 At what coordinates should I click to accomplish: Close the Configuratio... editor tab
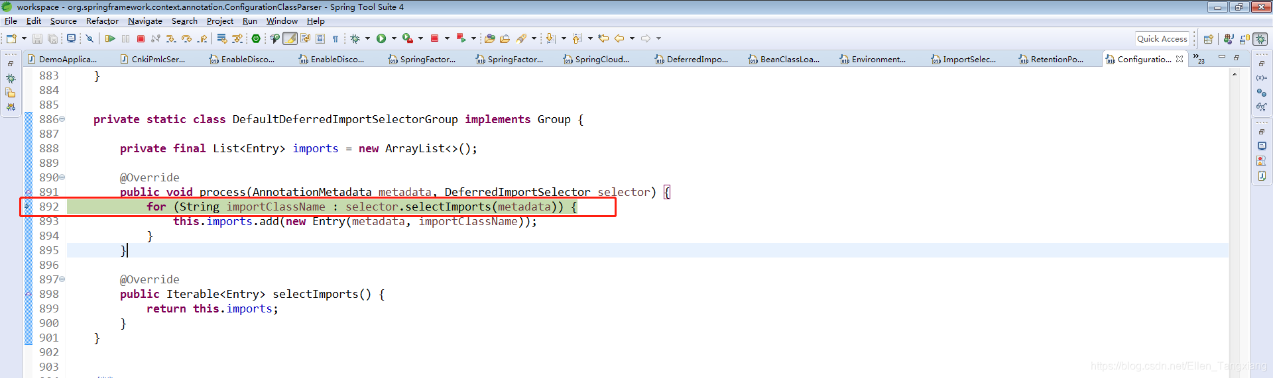point(1180,59)
